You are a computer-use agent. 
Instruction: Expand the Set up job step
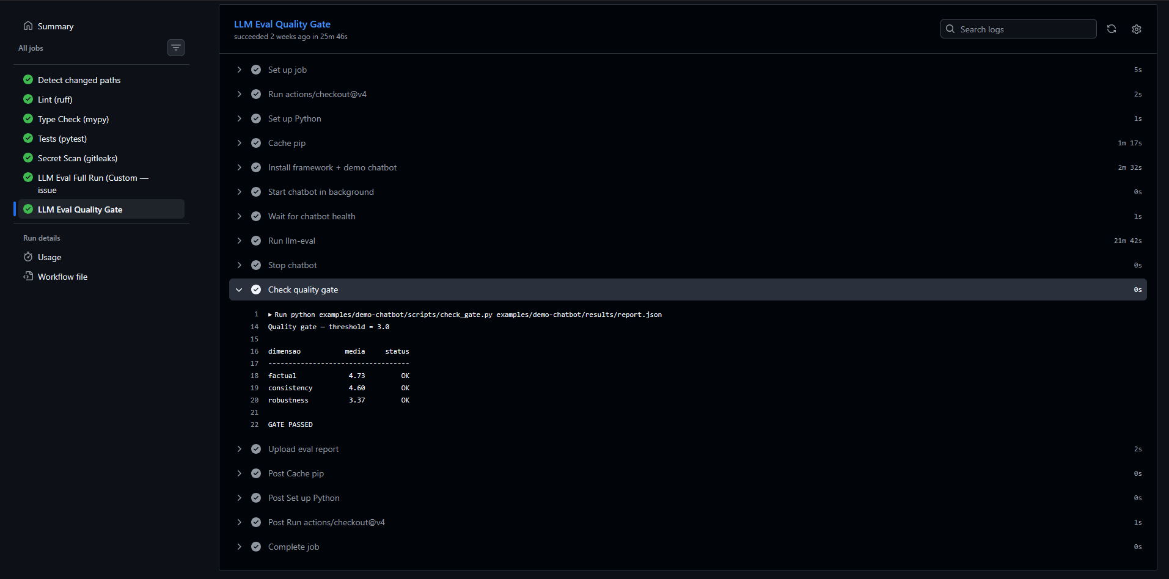click(239, 70)
